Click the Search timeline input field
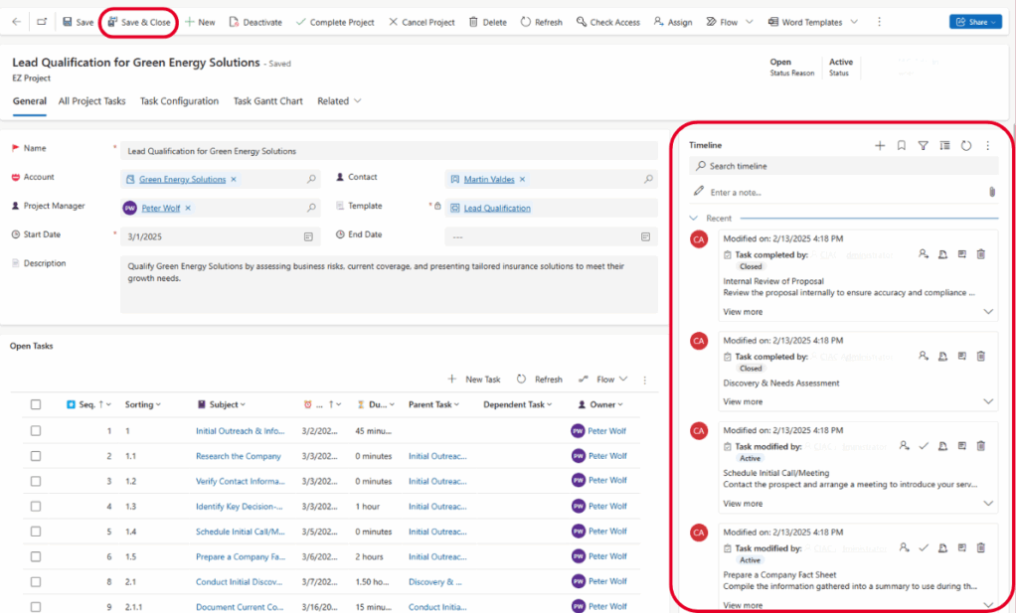Screen dimensions: 1018x613 (x=845, y=166)
